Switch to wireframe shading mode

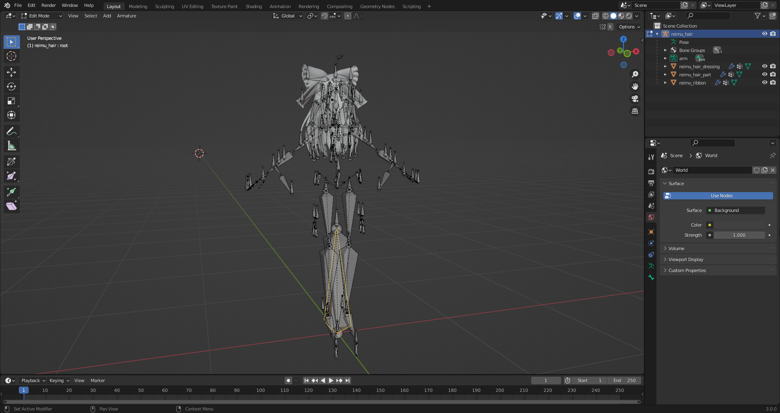point(605,16)
